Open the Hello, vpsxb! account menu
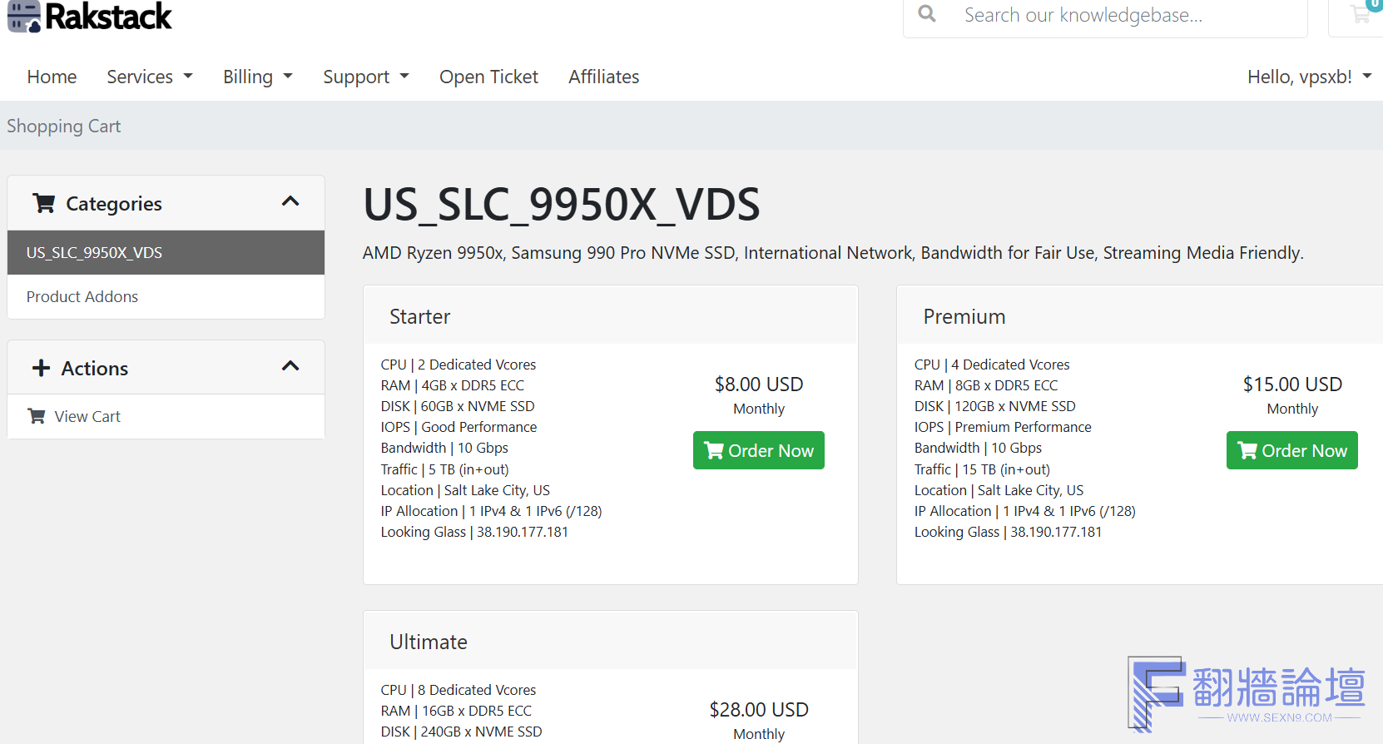Screen dimensions: 1383x744 (1308, 77)
